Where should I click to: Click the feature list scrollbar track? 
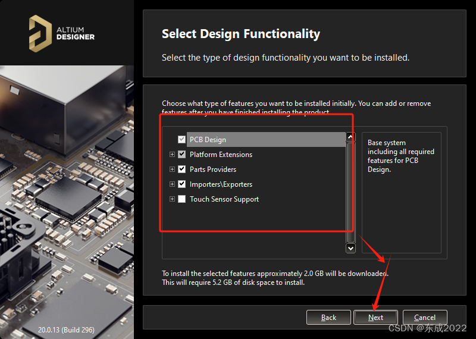point(350,193)
